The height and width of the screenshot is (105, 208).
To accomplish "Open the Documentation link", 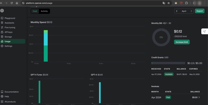I will 12,92.
